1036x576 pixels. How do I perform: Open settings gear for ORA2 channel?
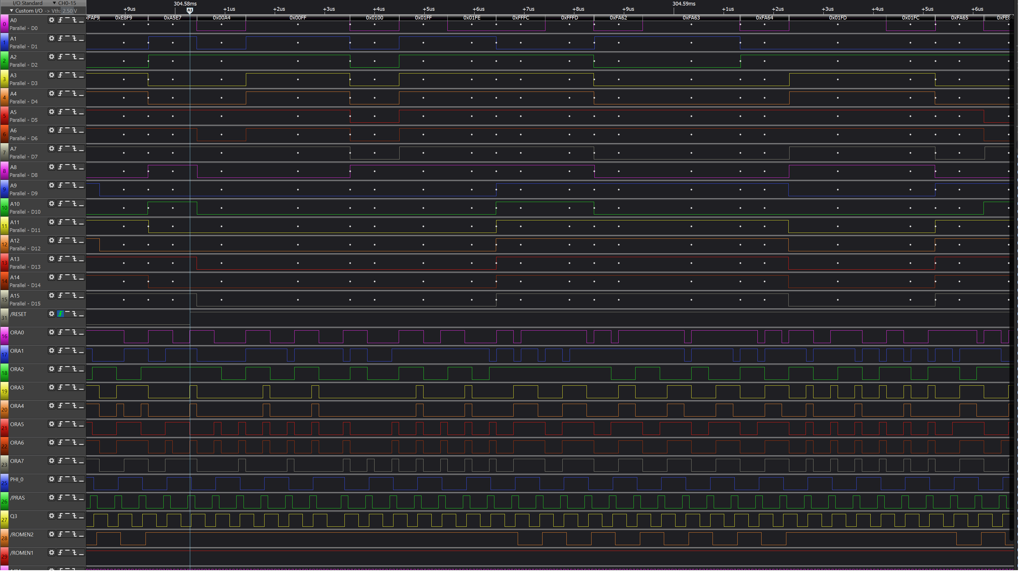pyautogui.click(x=51, y=368)
